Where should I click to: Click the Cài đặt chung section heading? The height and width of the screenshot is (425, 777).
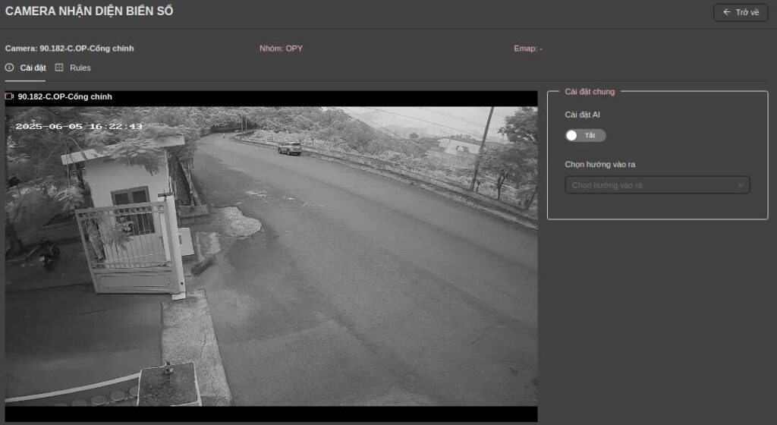[x=590, y=91]
